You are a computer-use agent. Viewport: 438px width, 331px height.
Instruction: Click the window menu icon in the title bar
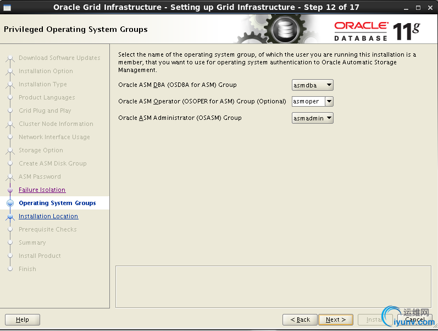(x=7, y=8)
